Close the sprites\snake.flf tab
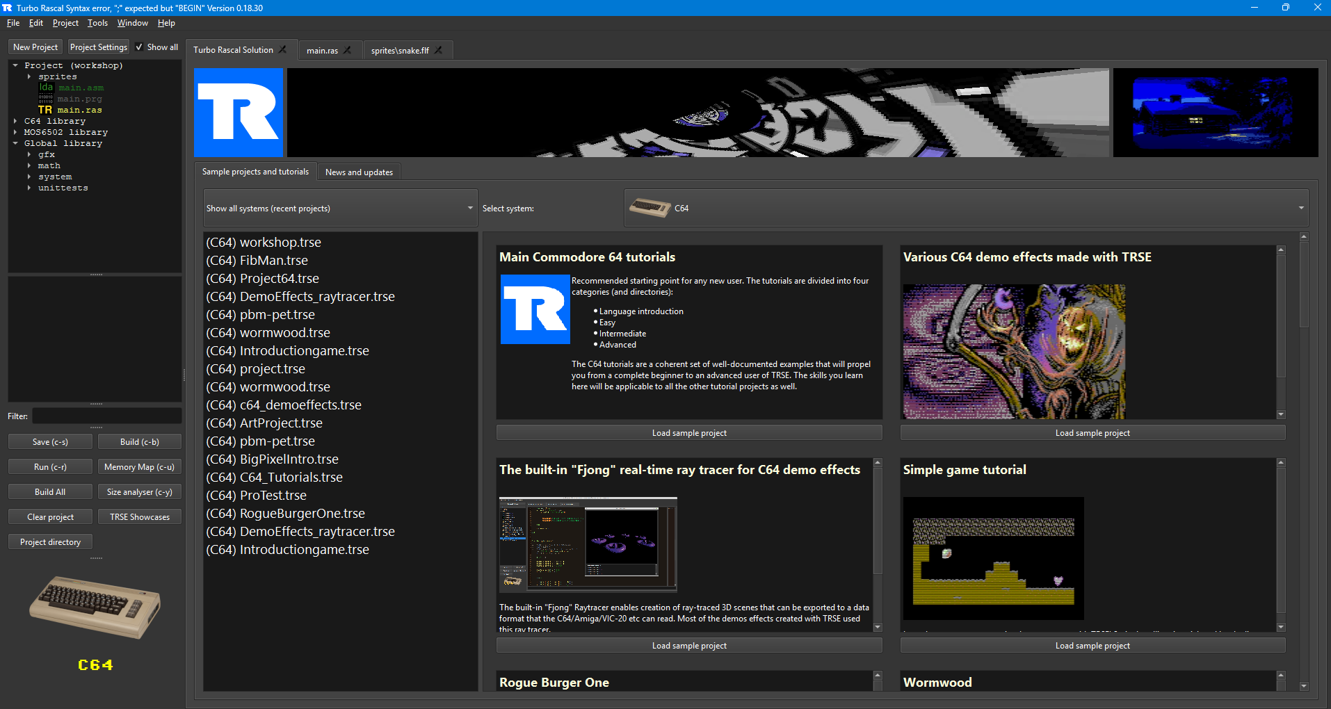The height and width of the screenshot is (709, 1331). point(438,50)
